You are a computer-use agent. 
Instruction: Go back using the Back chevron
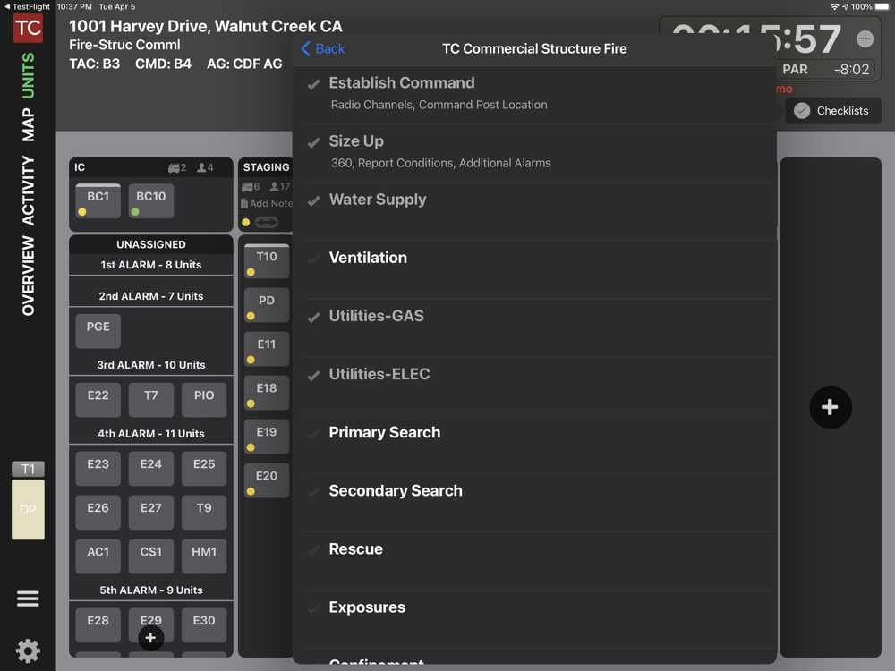click(x=322, y=48)
